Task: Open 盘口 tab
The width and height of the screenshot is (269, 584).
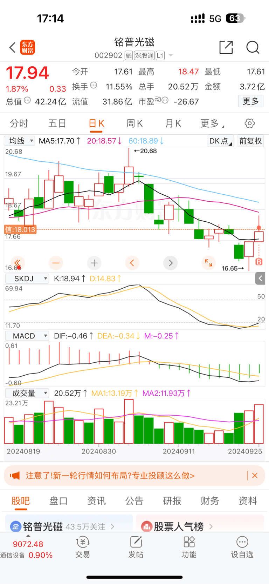Action: 58,501
